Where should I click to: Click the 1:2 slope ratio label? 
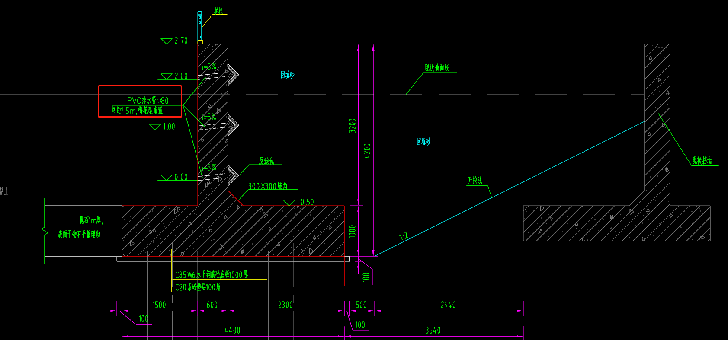pyautogui.click(x=403, y=236)
